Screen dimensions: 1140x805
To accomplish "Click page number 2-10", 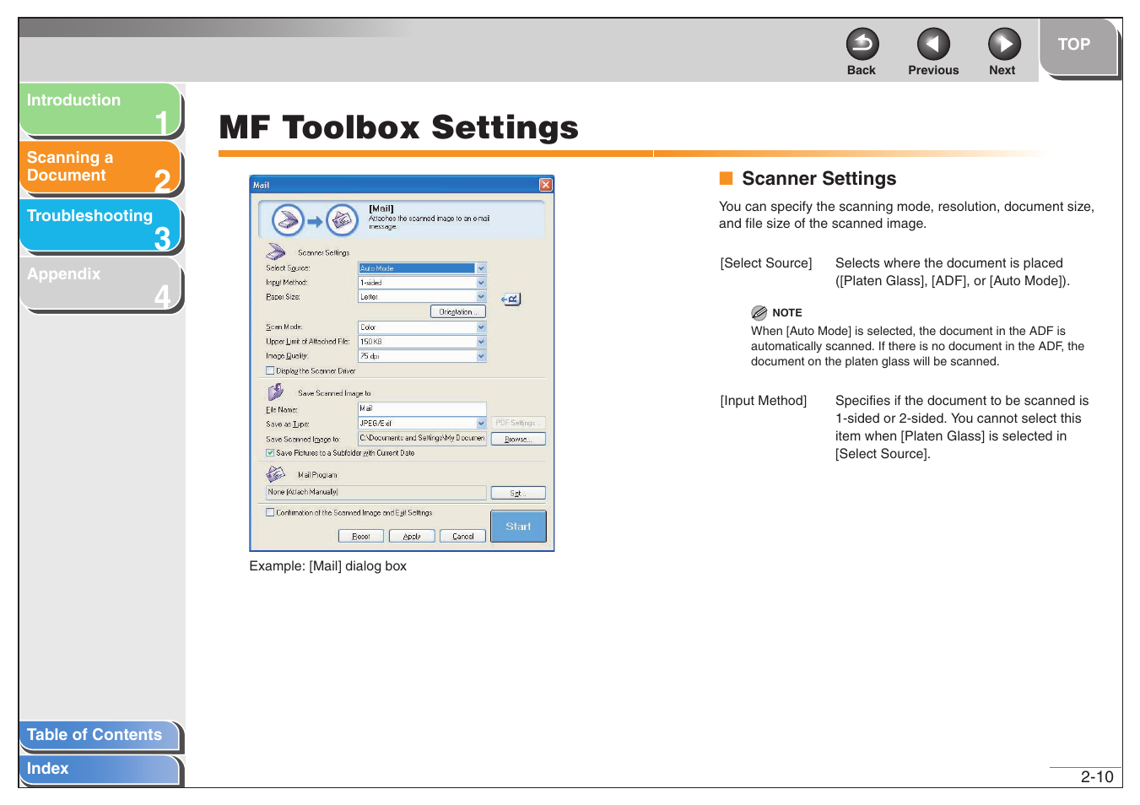I will (1097, 777).
